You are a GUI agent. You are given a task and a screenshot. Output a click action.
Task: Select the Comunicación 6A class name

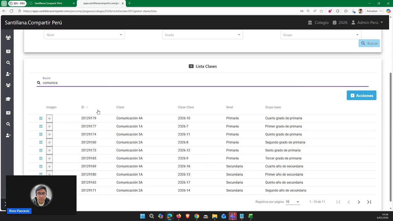pos(130,150)
